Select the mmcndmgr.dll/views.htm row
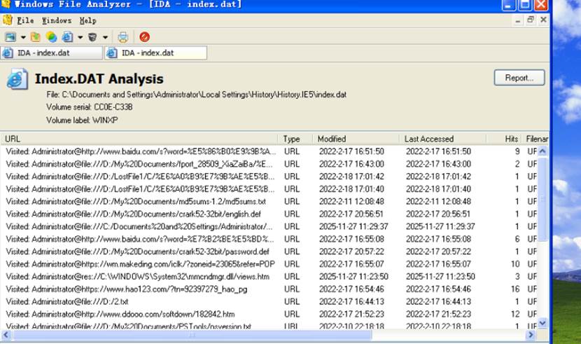This screenshot has height=344, width=581. [x=269, y=277]
